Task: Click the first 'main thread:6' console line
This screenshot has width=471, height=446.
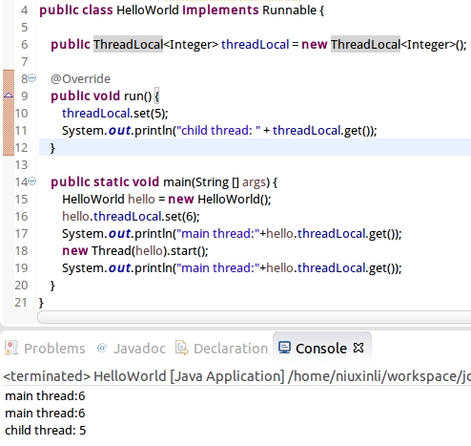Action: pyautogui.click(x=45, y=396)
